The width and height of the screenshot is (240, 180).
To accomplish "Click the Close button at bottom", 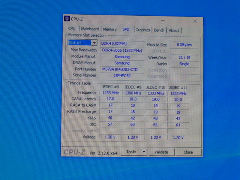I will click(188, 152).
